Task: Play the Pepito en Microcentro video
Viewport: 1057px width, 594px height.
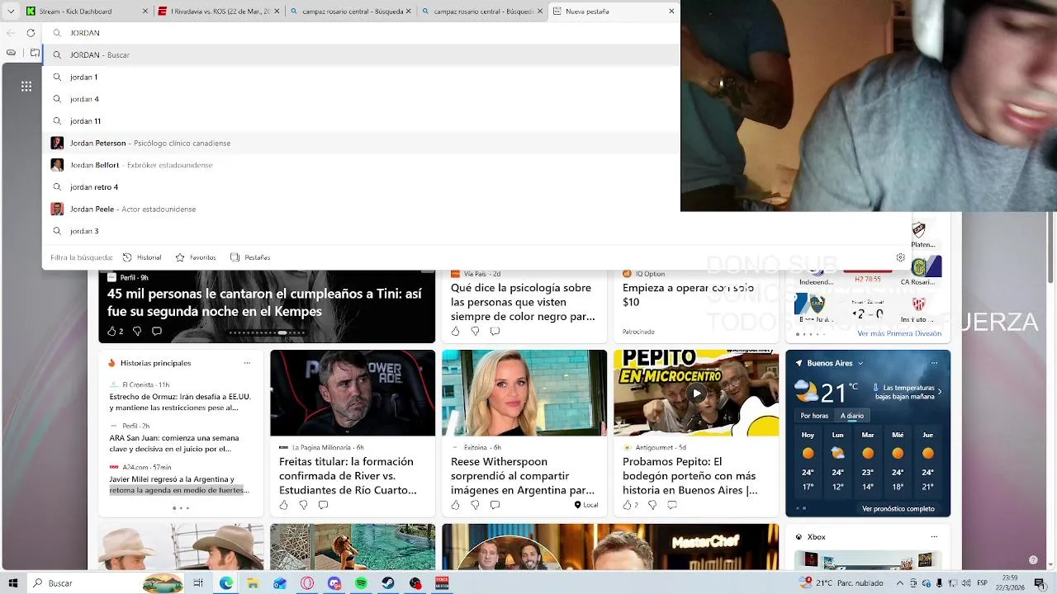Action: point(696,394)
